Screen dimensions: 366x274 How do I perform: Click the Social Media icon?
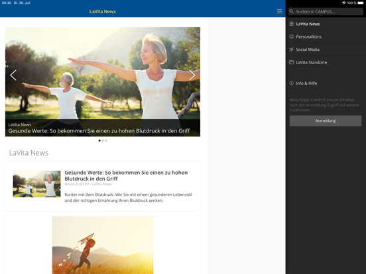[291, 50]
